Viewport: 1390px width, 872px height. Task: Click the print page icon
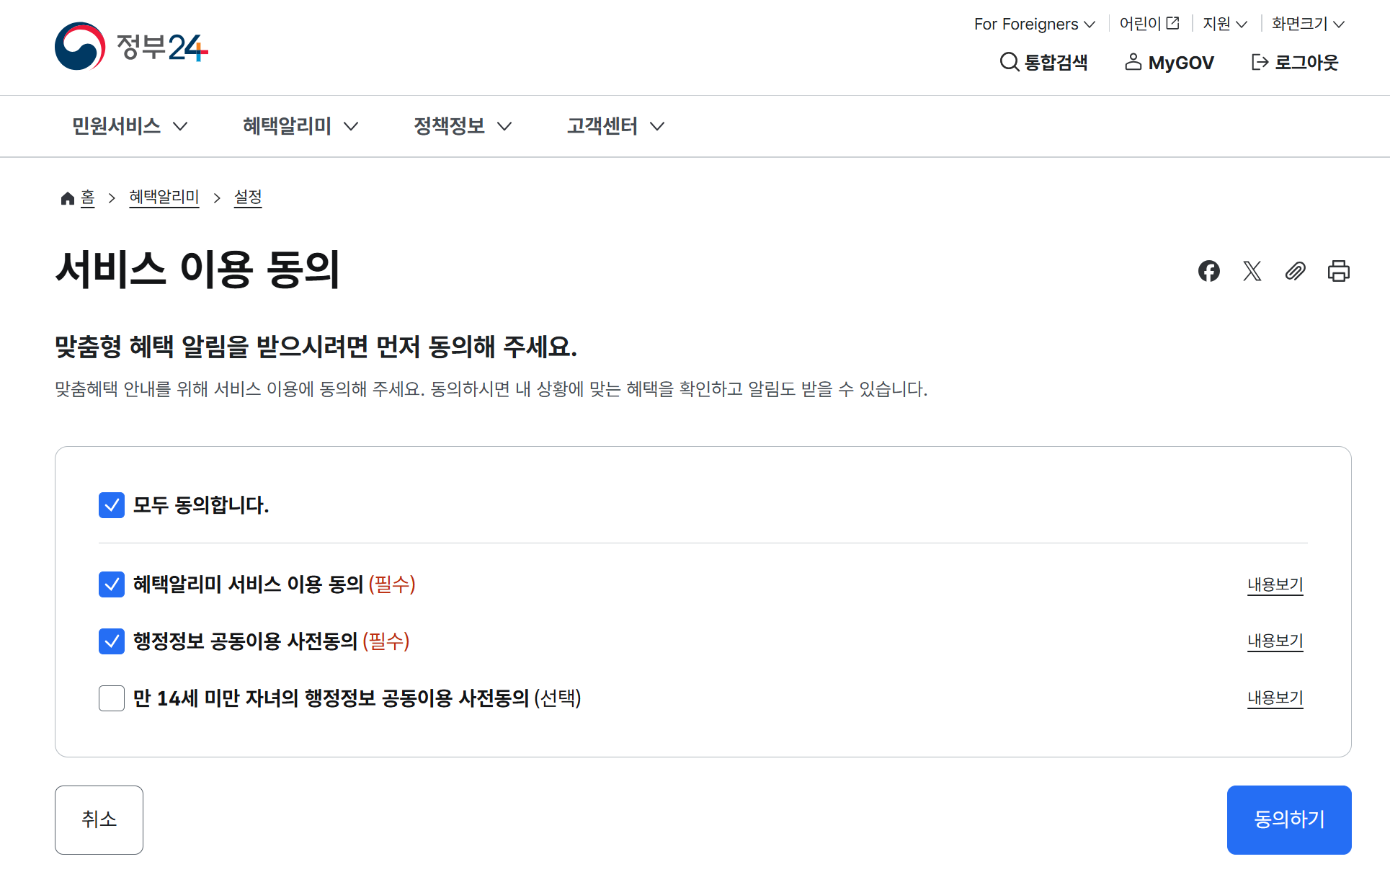[1338, 271]
